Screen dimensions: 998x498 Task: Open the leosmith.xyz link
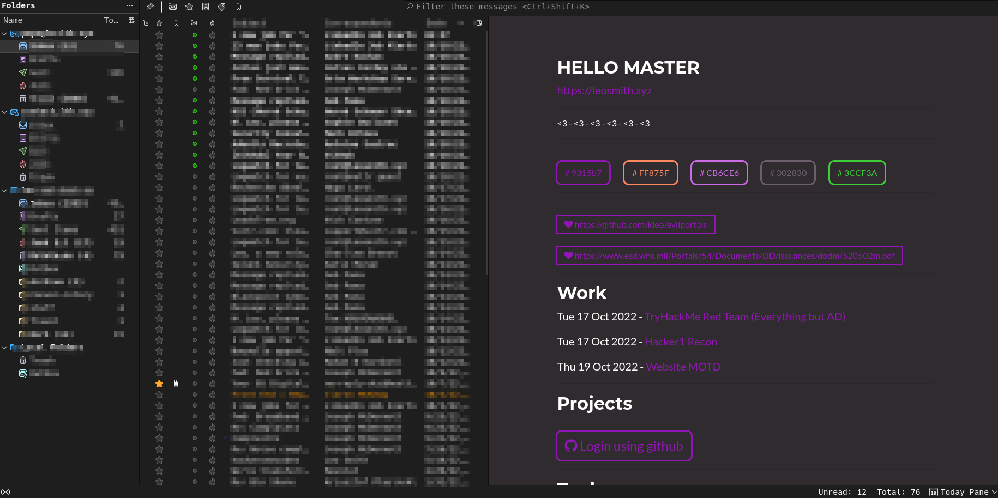tap(604, 90)
